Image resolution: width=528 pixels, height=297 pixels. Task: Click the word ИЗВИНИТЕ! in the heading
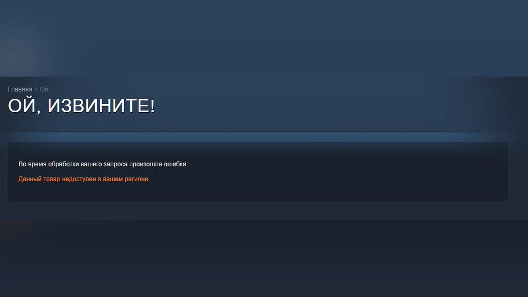pyautogui.click(x=102, y=107)
